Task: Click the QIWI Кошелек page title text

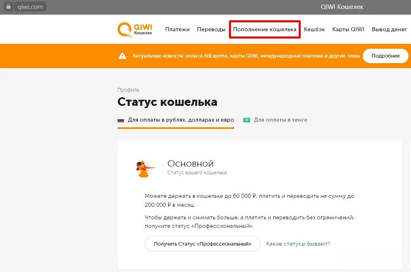Action: [x=342, y=7]
